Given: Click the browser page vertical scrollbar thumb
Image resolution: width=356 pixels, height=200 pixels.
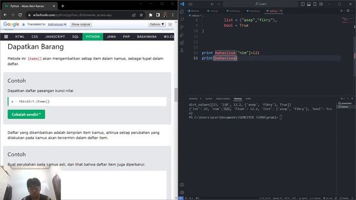Looking at the screenshot, I should (176, 95).
